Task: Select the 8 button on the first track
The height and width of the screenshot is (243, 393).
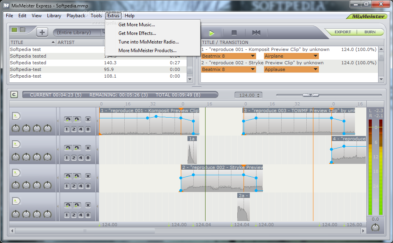Action: 88,129
